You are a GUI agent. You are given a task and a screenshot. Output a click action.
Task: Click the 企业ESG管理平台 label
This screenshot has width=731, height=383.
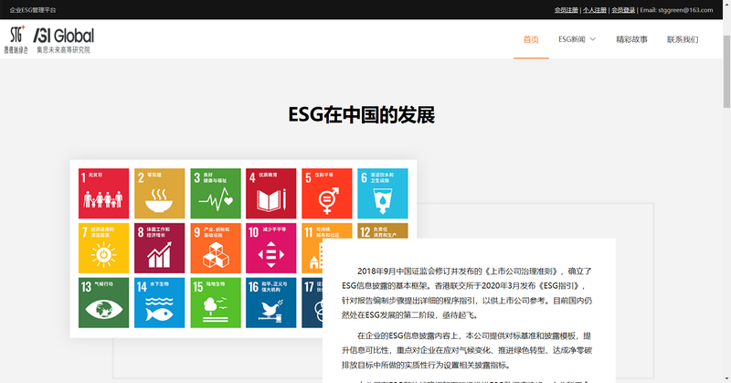coord(33,10)
